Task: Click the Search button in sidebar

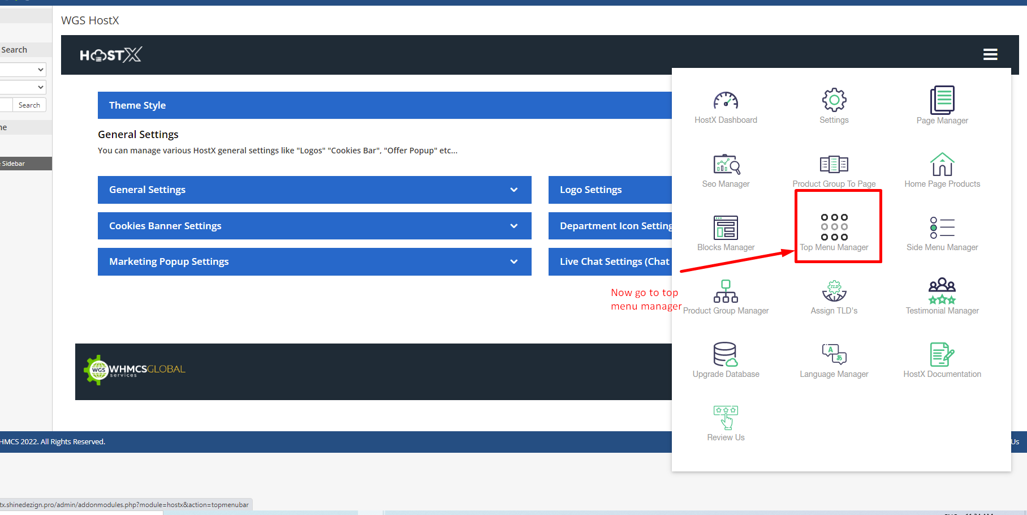Action: click(x=29, y=105)
